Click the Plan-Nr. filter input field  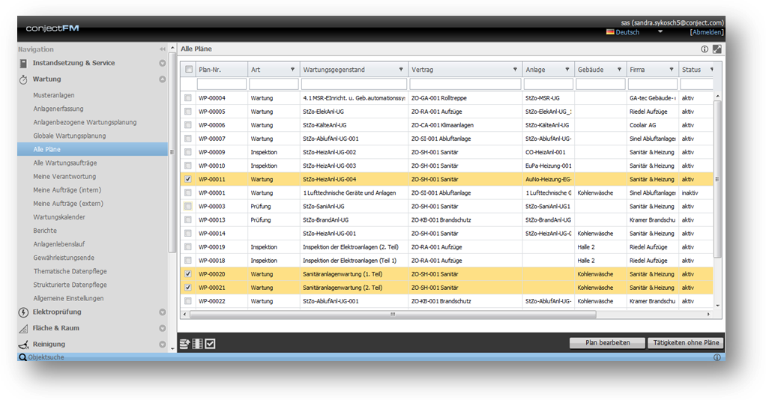(221, 84)
